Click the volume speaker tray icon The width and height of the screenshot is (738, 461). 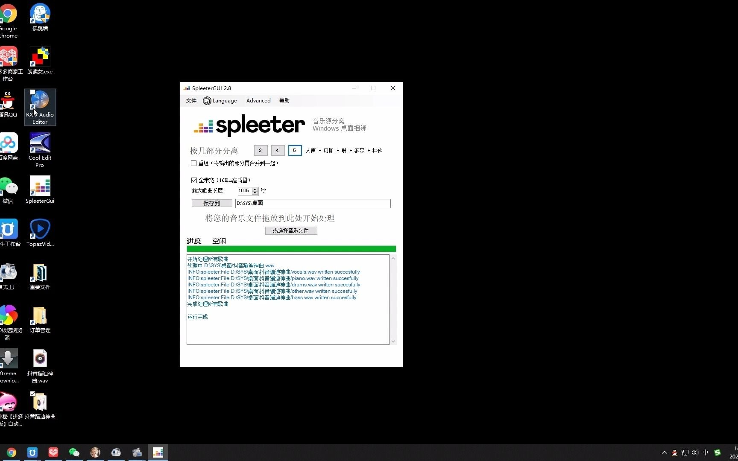695,452
